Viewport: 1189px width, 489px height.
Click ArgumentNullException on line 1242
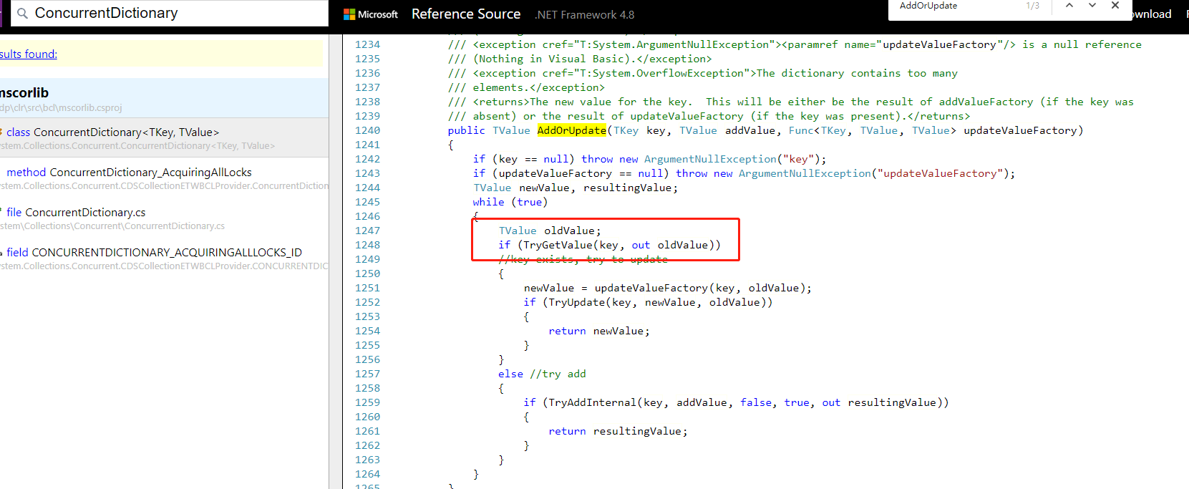pos(710,159)
